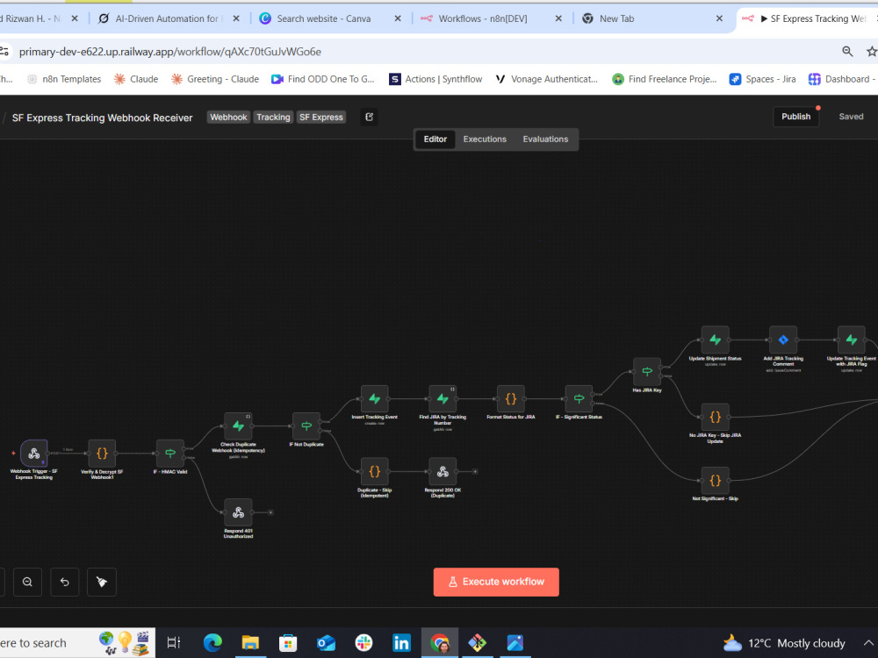Select the Verify & Decrypt SF Webhook1 code node
This screenshot has height=658, width=878.
[102, 454]
